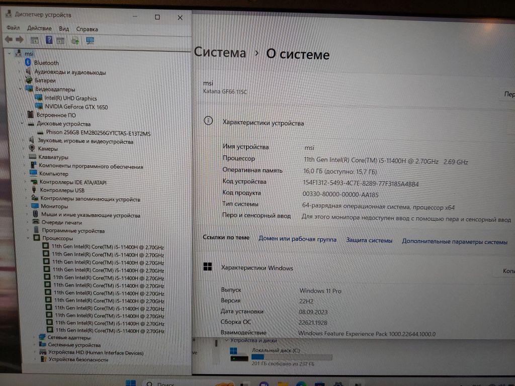This screenshot has height=386, width=515.
Task: Collapse the Видеоадаптеры category
Action: click(x=21, y=89)
